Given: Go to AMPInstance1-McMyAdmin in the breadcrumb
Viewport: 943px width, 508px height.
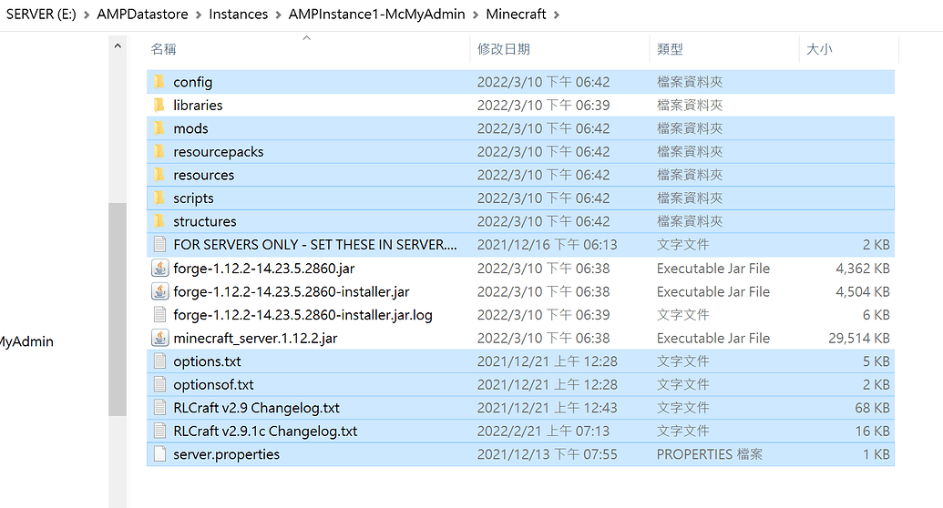Looking at the screenshot, I should coord(376,14).
